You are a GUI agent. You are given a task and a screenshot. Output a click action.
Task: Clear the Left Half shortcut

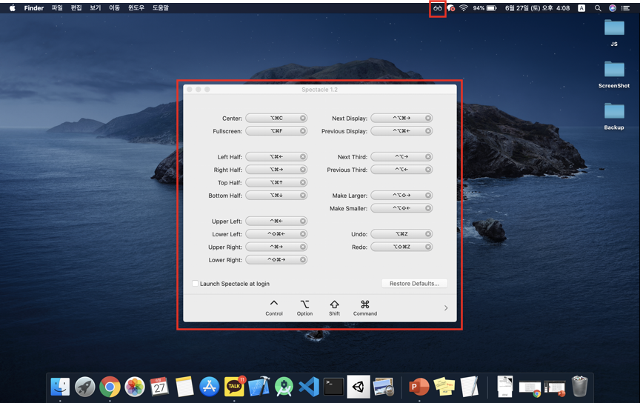click(303, 157)
